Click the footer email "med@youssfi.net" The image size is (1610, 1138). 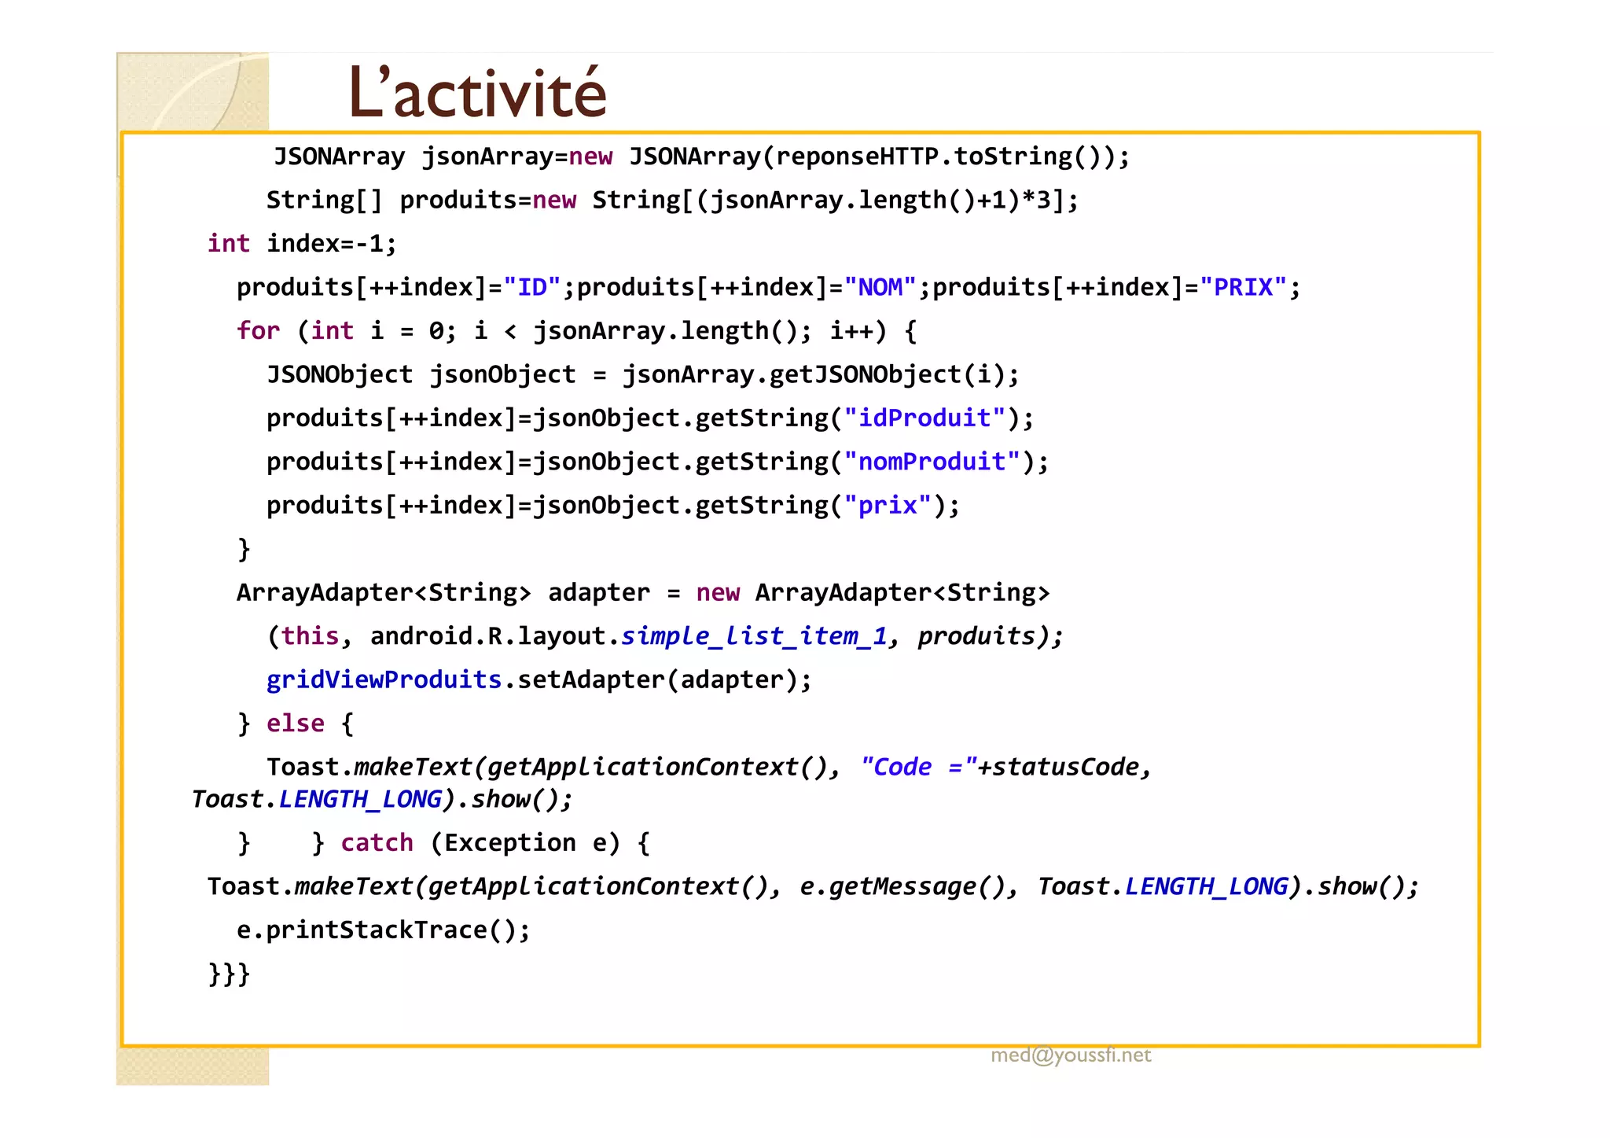[x=1071, y=1055]
